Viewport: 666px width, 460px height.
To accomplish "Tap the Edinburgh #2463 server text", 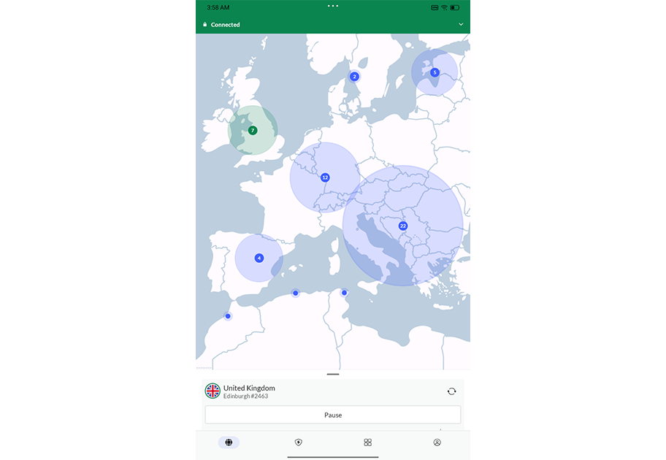I will pyautogui.click(x=245, y=396).
